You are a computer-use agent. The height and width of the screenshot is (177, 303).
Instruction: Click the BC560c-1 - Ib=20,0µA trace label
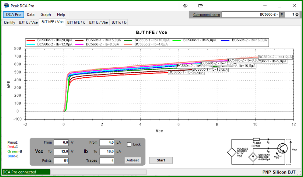click(186, 72)
